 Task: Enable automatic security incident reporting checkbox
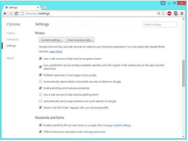(x=40, y=81)
